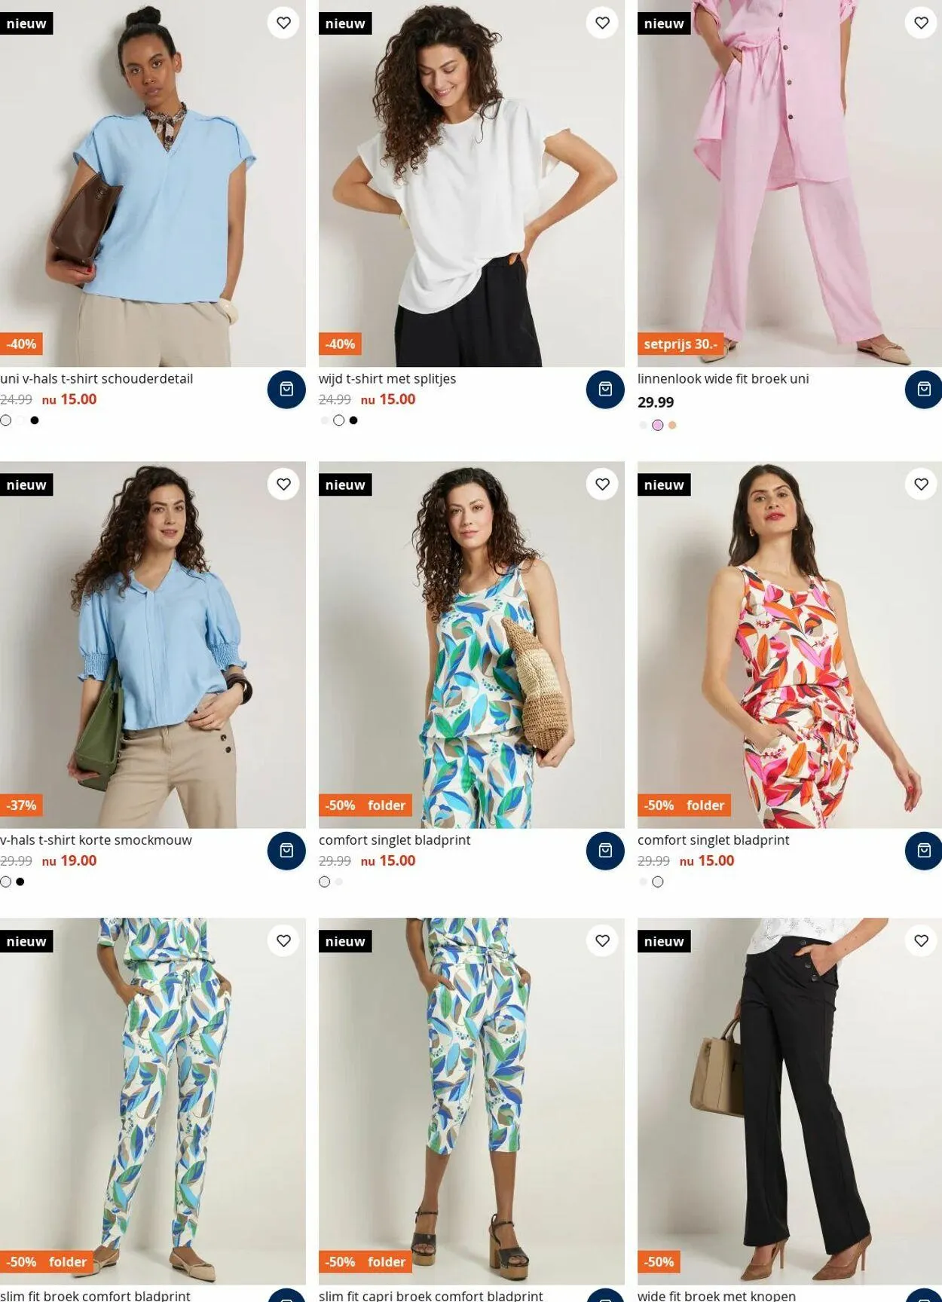The height and width of the screenshot is (1302, 942).
Task: Add wijd t-shirt met splitjes to bag
Action: click(605, 390)
